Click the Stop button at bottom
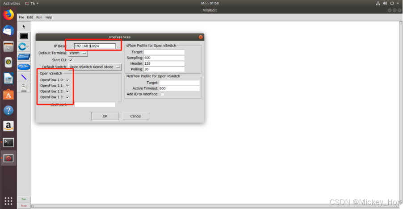Viewport: 403px width, 209px height. (24, 206)
